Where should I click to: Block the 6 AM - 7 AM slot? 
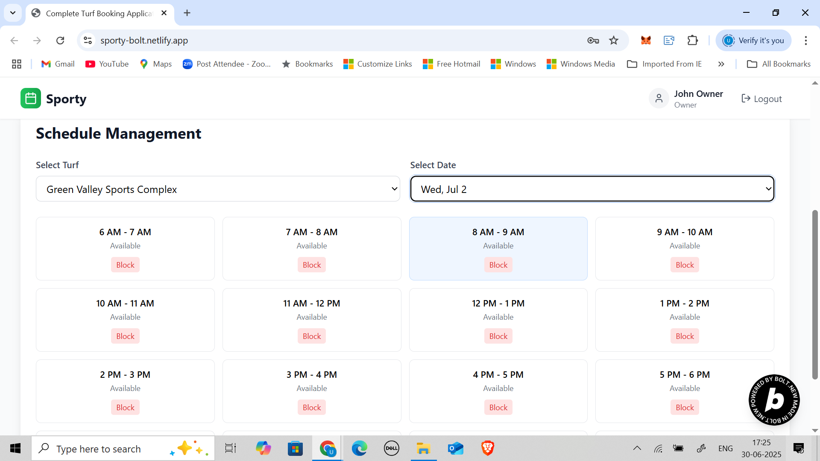[125, 265]
